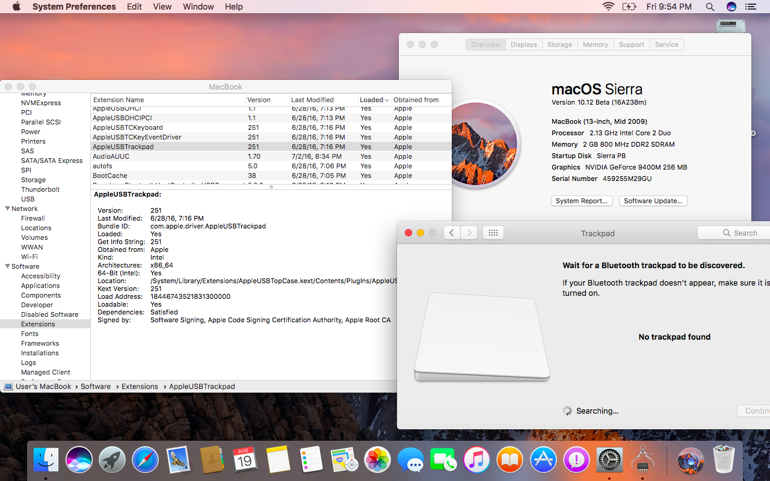The height and width of the screenshot is (481, 770).
Task: Open Messages speech bubble icon in Dock
Action: tap(411, 461)
